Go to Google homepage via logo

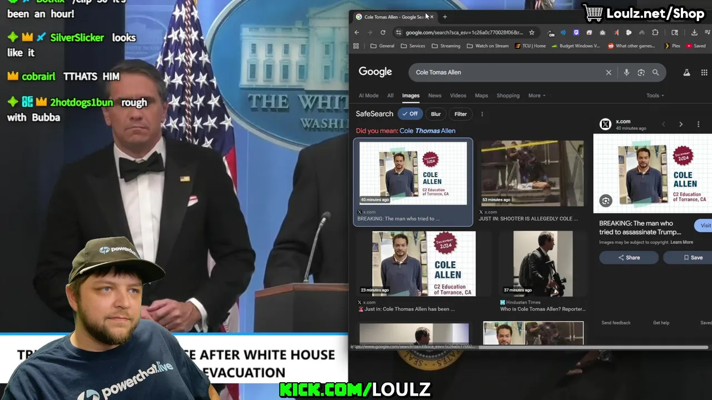point(375,72)
